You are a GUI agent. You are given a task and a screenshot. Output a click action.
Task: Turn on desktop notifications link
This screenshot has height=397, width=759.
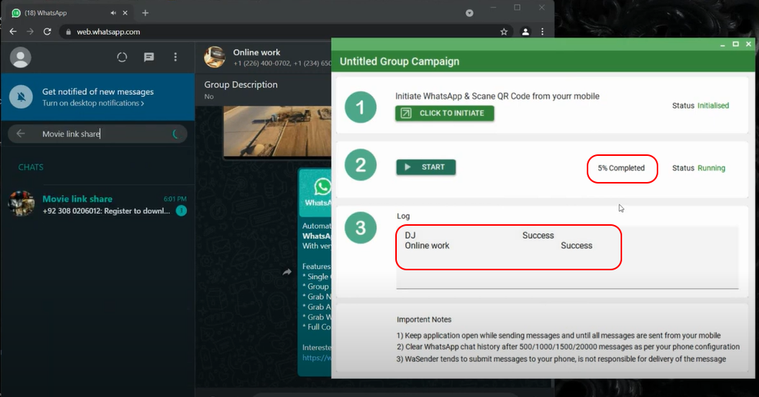(x=93, y=103)
